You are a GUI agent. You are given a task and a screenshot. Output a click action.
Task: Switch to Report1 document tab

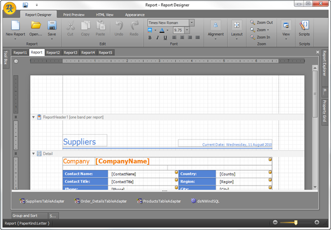(x=20, y=52)
